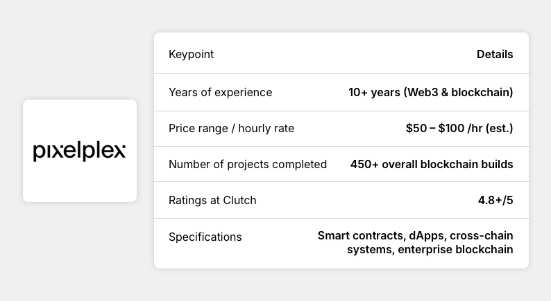Click the Ratings at Clutch label
The image size is (551, 301).
point(212,200)
